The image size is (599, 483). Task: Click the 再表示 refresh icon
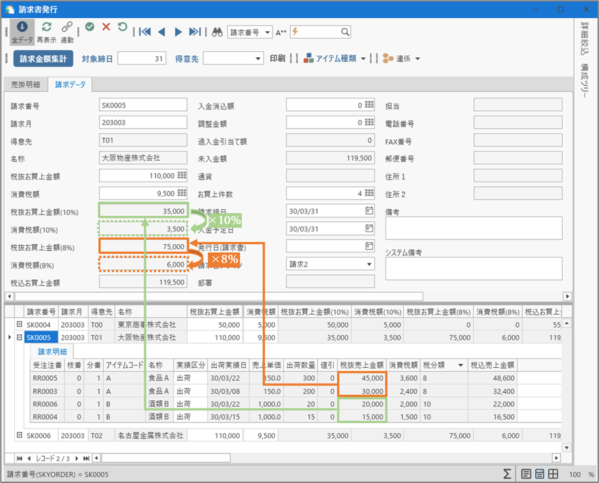click(x=46, y=27)
